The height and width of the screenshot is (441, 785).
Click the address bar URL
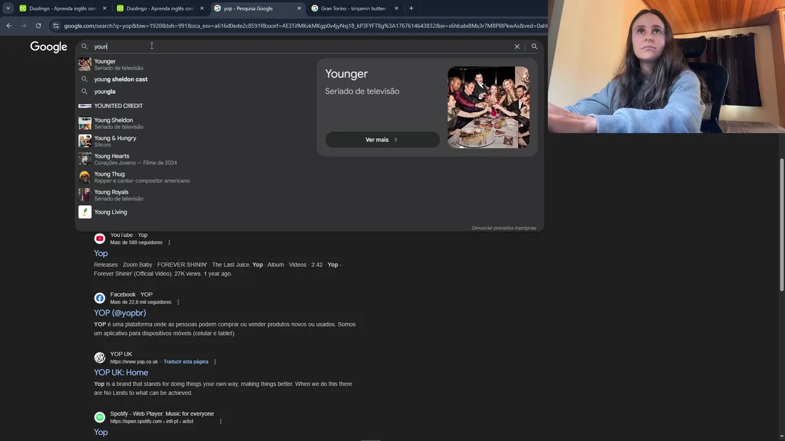[x=305, y=26]
